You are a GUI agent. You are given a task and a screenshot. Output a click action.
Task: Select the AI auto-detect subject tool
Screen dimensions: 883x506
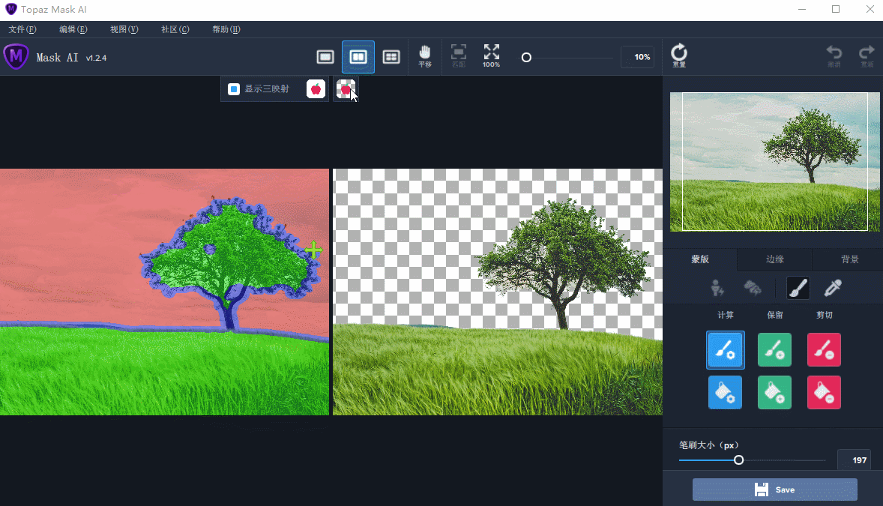[717, 288]
